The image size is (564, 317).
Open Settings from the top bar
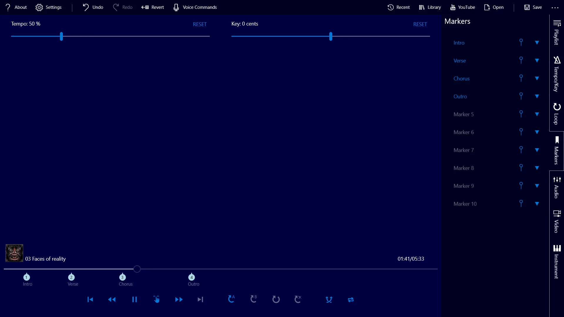(x=48, y=7)
